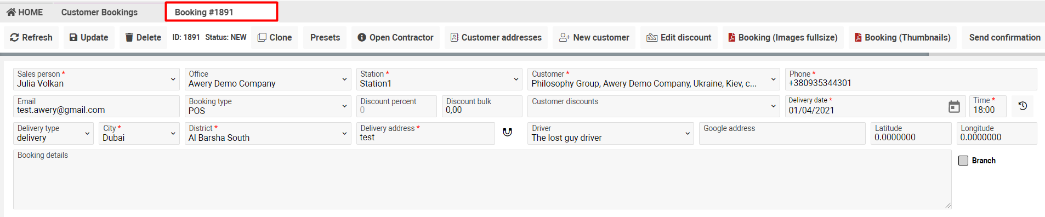Screen dimensions: 1045x217
Task: Export Booking (Images fullsize) PDF
Action: tap(783, 37)
